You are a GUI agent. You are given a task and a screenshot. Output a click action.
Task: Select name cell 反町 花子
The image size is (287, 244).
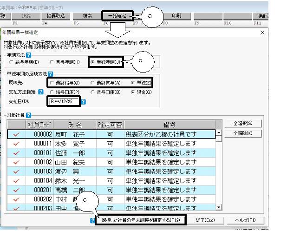tap(75, 134)
